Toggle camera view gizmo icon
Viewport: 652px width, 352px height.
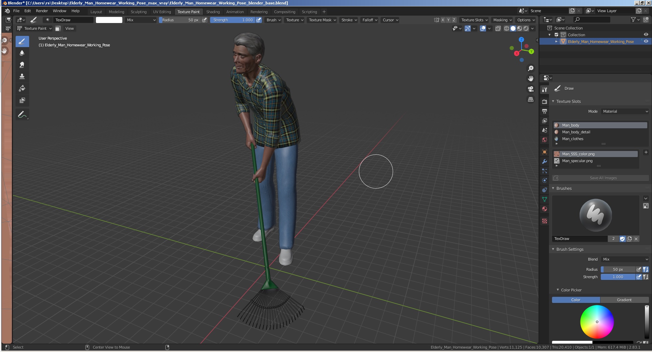pos(531,89)
